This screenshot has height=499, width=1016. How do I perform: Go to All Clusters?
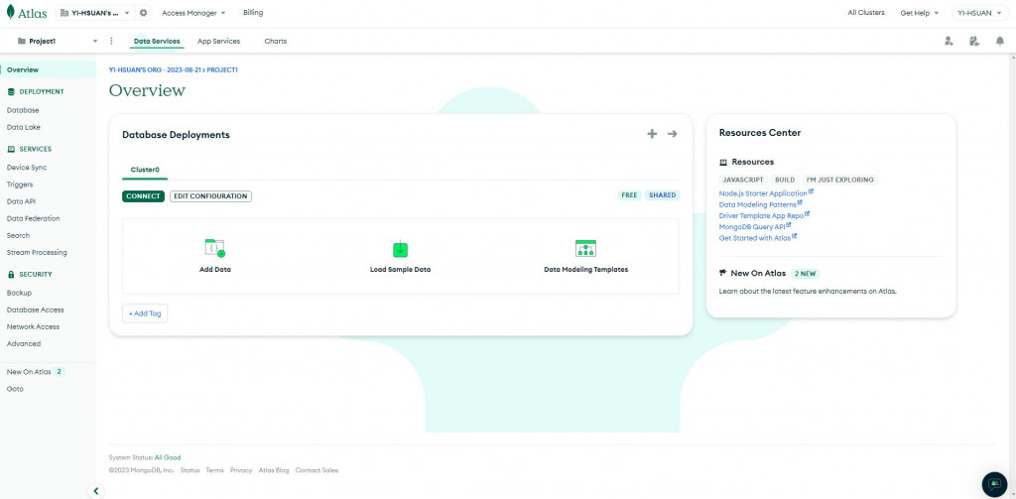[865, 12]
